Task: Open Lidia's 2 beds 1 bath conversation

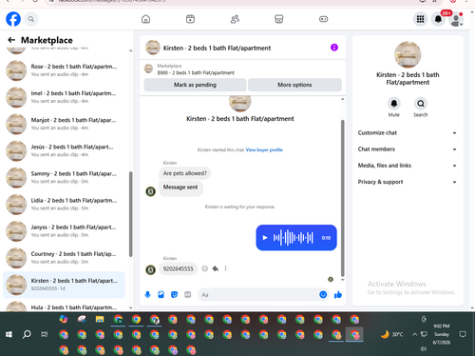Action: coord(64,205)
